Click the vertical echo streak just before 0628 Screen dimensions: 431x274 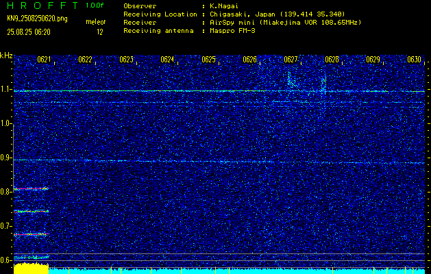tap(324, 84)
